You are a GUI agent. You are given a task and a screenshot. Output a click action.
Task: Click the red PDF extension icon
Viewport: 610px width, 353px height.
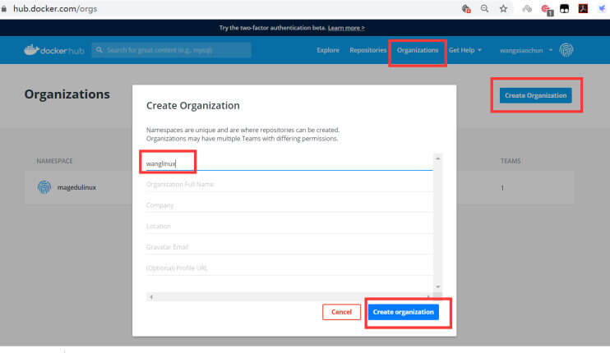(583, 8)
